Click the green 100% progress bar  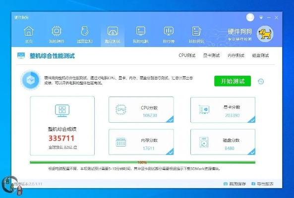click(x=142, y=162)
